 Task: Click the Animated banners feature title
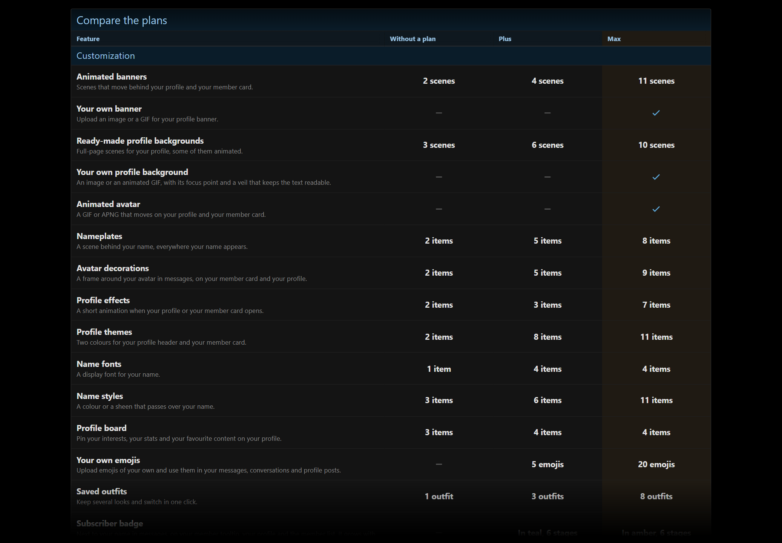click(112, 77)
